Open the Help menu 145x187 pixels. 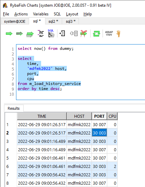(88, 14)
